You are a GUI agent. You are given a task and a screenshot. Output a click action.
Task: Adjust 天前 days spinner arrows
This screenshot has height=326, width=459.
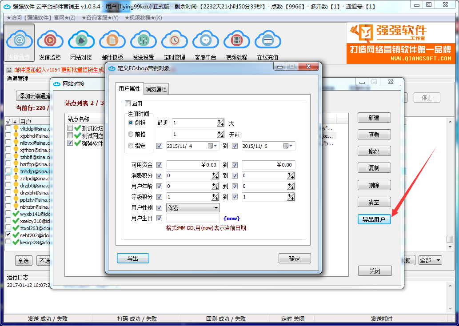coord(221,134)
